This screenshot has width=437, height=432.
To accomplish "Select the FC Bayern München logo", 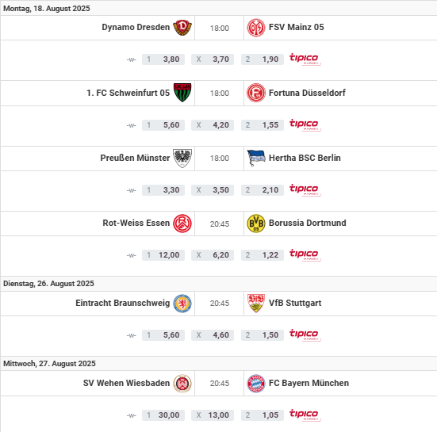I will tap(256, 384).
